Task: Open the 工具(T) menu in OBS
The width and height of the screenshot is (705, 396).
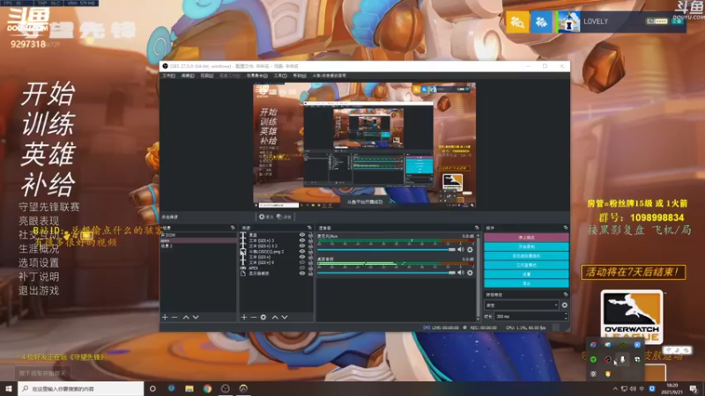Action: click(x=280, y=76)
